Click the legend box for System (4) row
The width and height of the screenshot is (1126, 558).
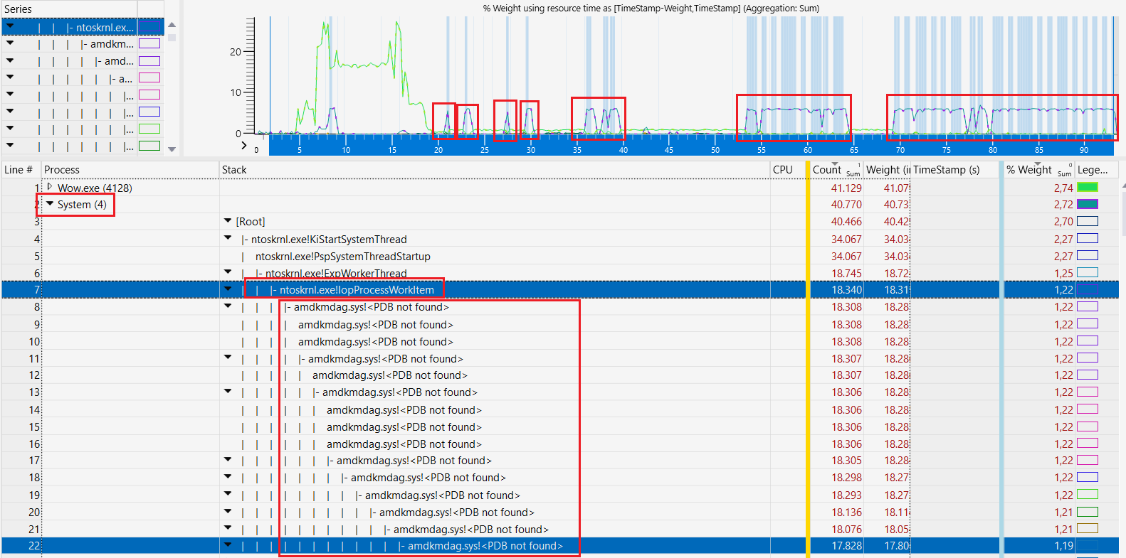[x=1088, y=204]
